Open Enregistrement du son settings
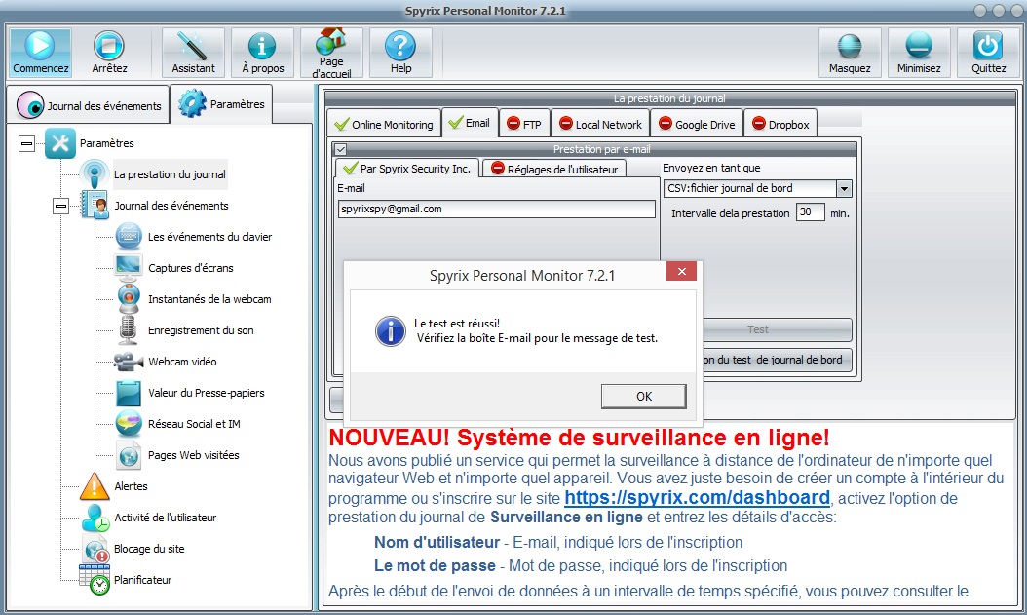 (x=201, y=330)
